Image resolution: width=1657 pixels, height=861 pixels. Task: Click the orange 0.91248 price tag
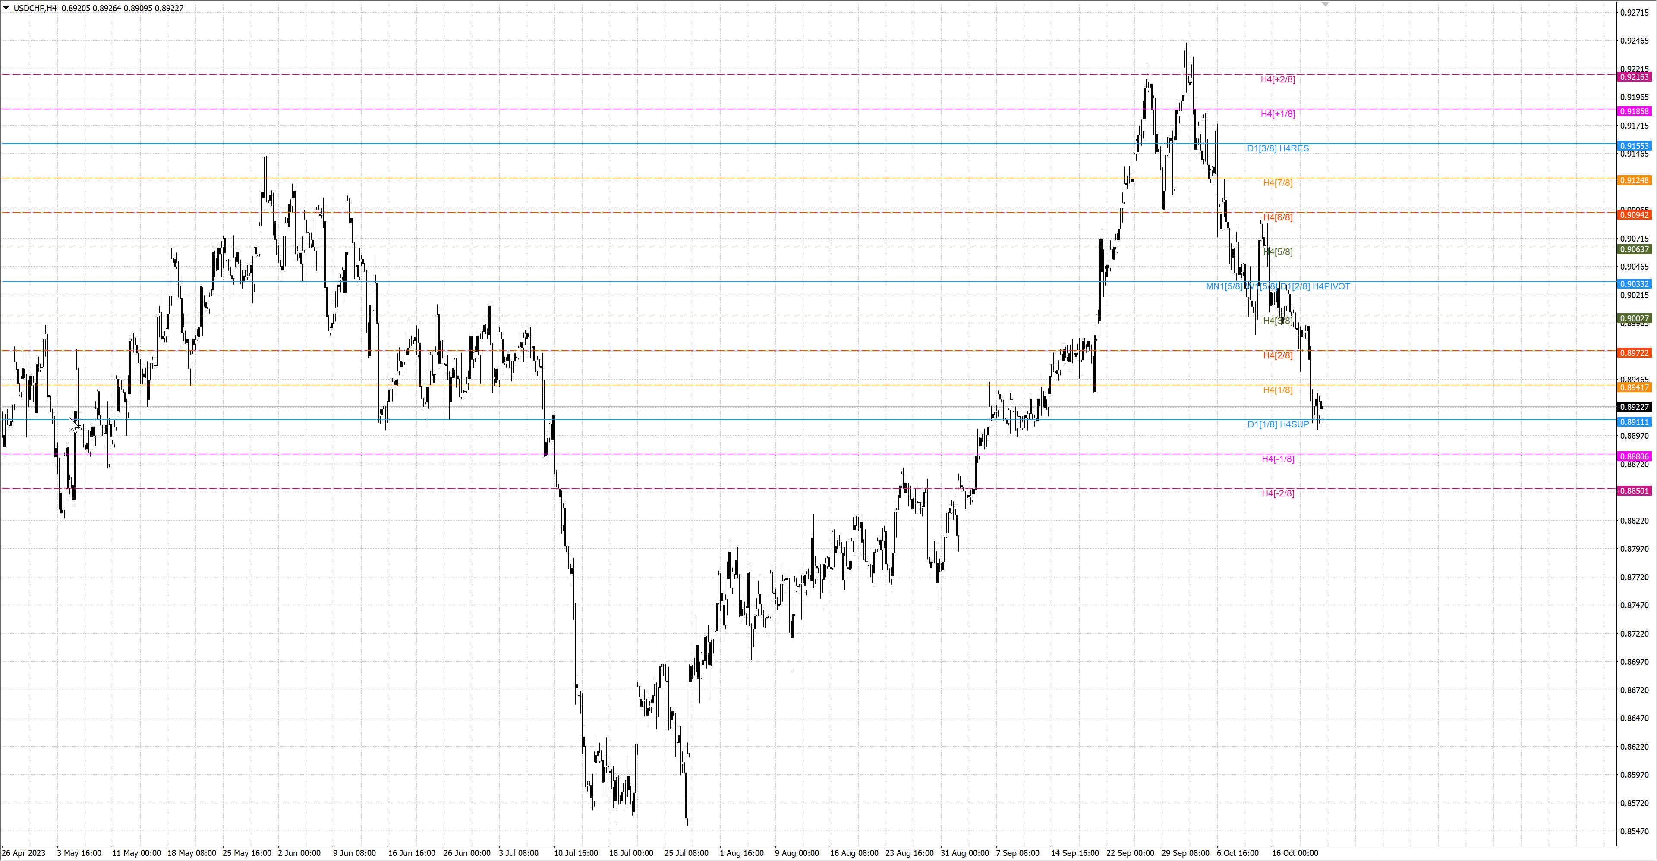point(1634,181)
